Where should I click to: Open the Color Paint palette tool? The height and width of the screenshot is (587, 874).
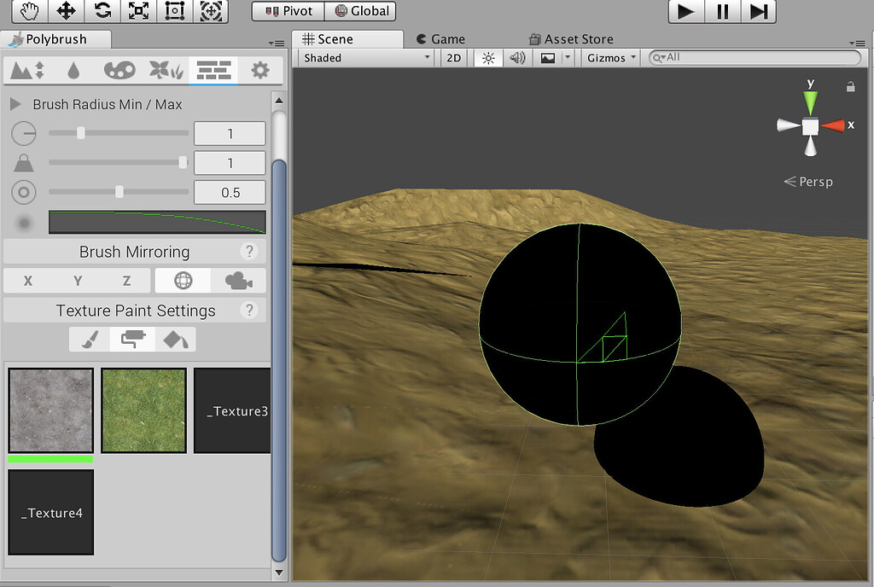[119, 71]
